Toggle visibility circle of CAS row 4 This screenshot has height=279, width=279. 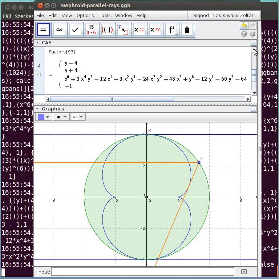pos(39,74)
